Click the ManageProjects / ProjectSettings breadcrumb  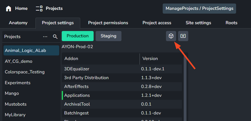(199, 9)
